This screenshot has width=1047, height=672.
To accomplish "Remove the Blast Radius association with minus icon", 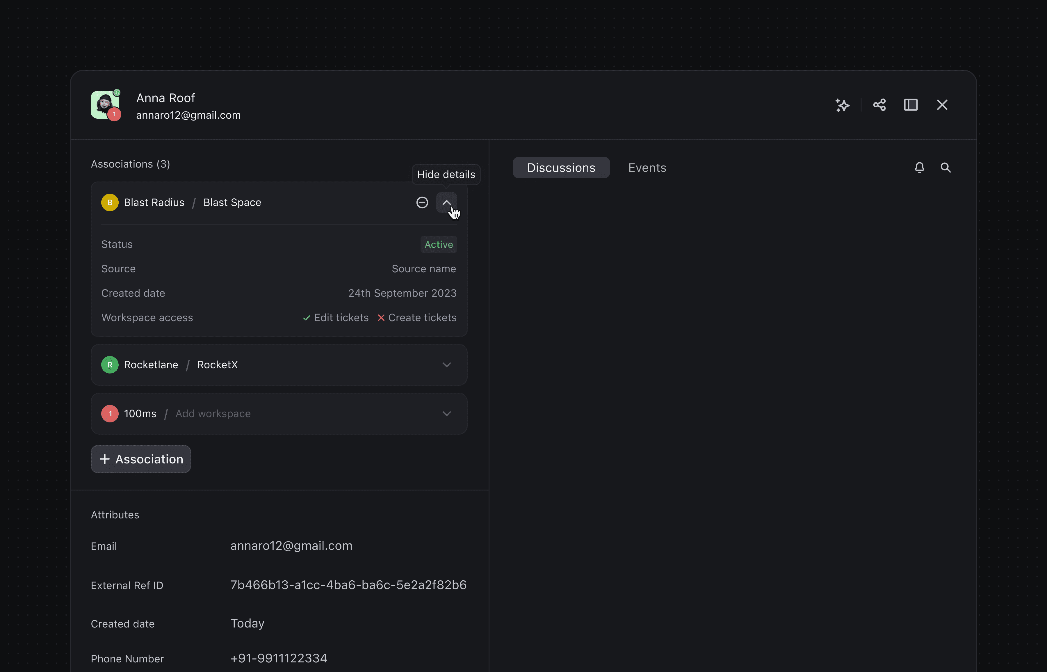I will [x=422, y=202].
